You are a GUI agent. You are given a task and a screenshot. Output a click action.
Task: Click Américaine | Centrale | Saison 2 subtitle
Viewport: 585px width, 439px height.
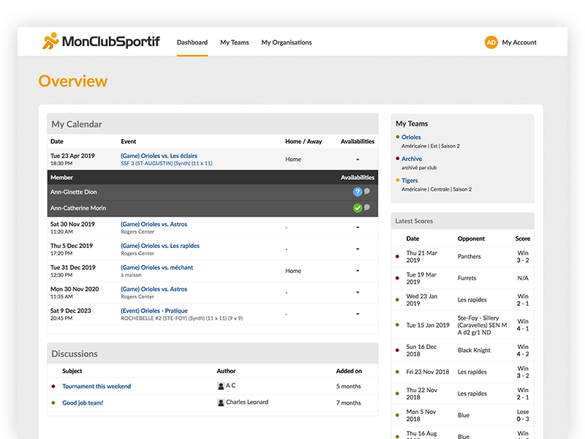tap(437, 190)
